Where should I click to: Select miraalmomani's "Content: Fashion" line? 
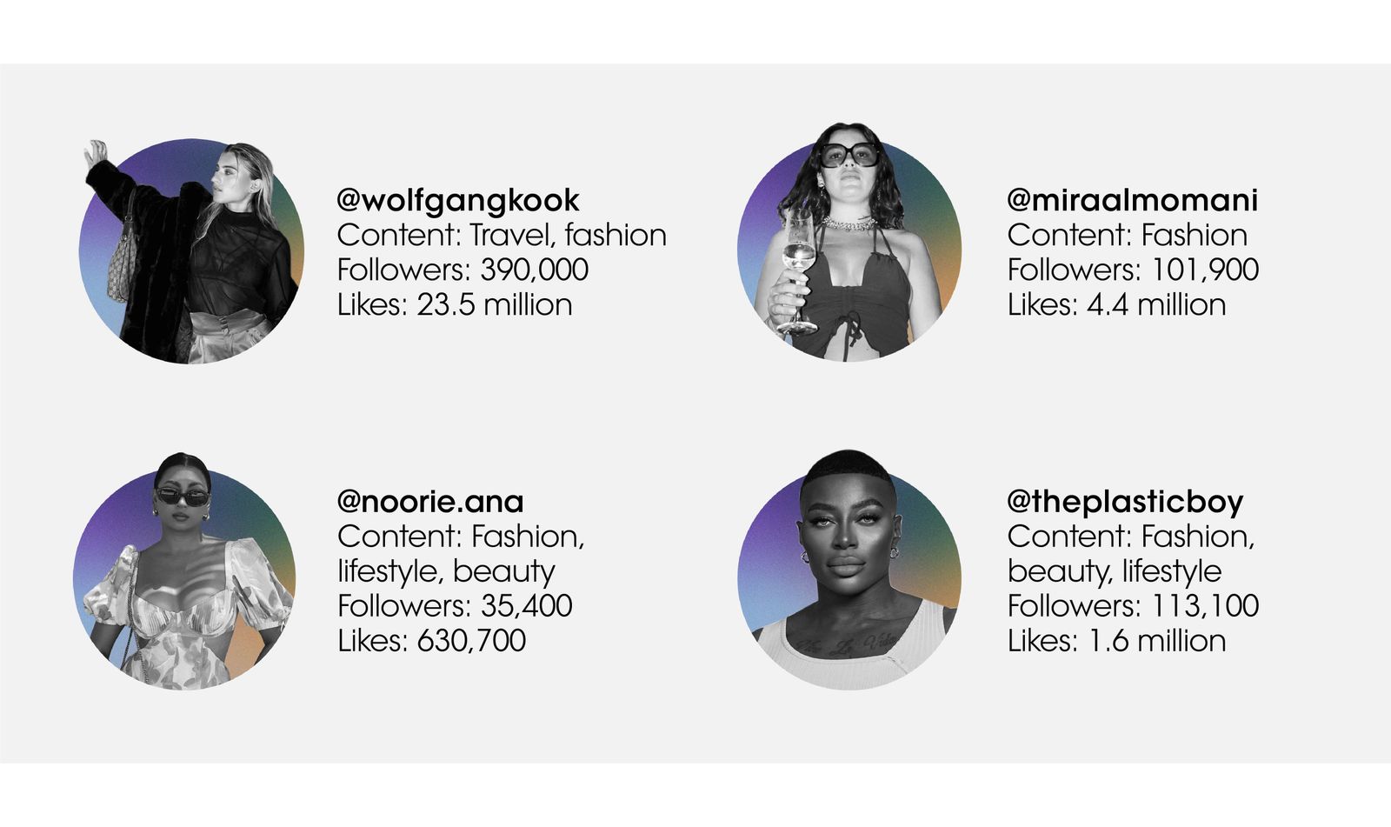click(x=1127, y=236)
